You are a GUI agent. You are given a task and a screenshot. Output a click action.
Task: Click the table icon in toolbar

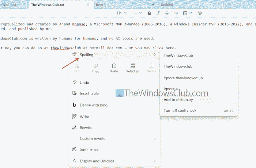pos(185,13)
